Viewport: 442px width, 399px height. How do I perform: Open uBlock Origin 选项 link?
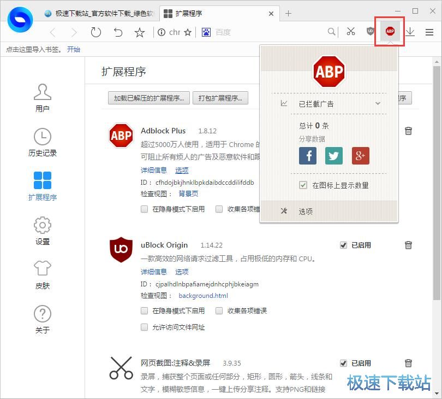pos(182,272)
